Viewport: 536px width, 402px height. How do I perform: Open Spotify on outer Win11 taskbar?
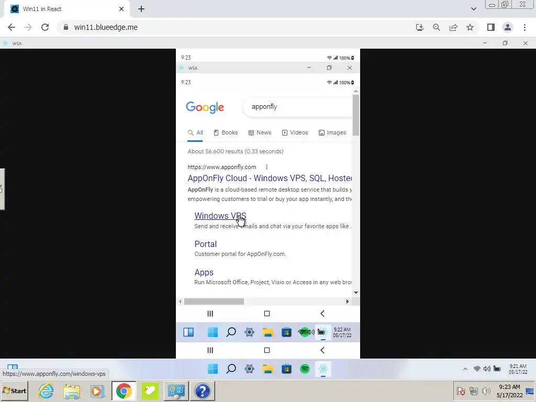(305, 369)
